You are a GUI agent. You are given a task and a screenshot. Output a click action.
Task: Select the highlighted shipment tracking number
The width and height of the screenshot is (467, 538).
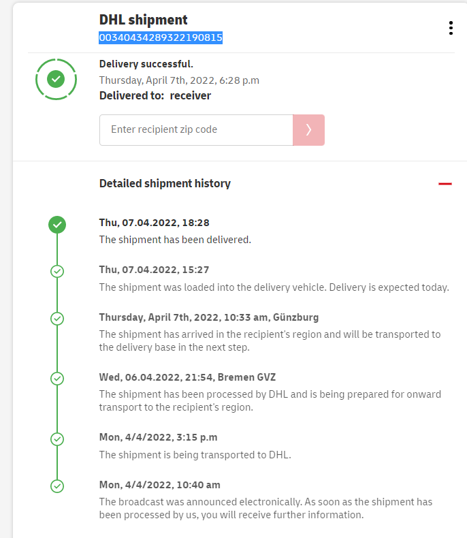pyautogui.click(x=161, y=38)
